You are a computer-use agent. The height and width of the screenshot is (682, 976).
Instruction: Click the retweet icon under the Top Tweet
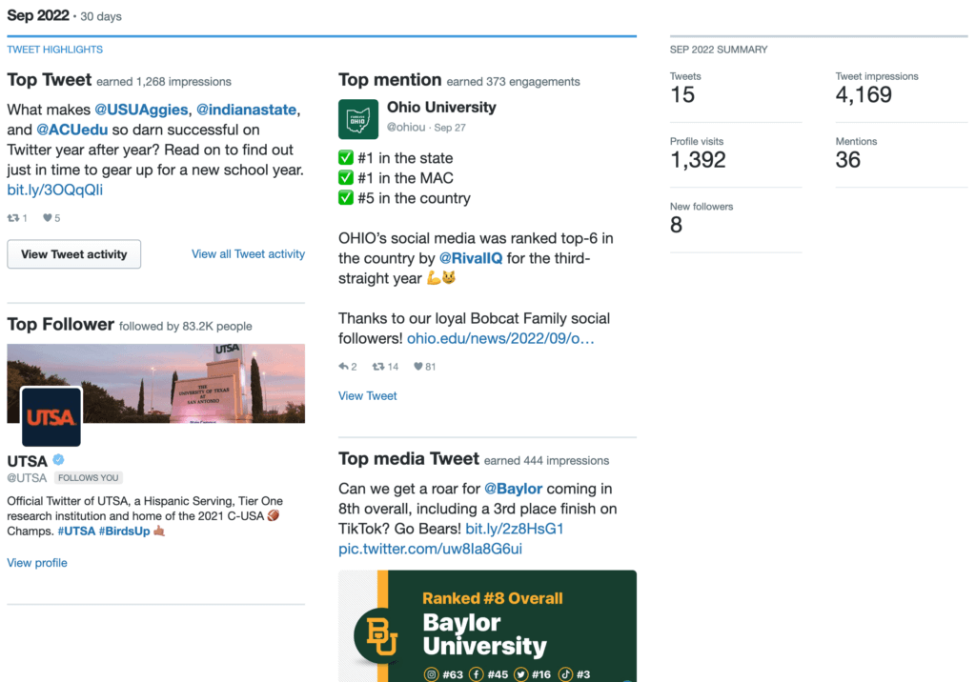15,217
